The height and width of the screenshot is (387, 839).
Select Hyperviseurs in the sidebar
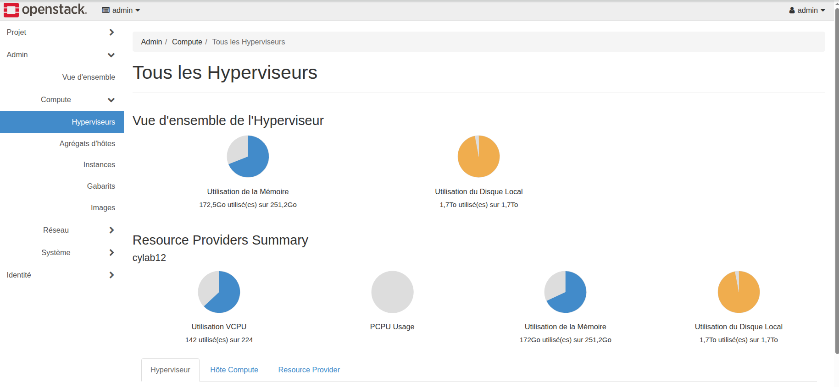point(93,122)
